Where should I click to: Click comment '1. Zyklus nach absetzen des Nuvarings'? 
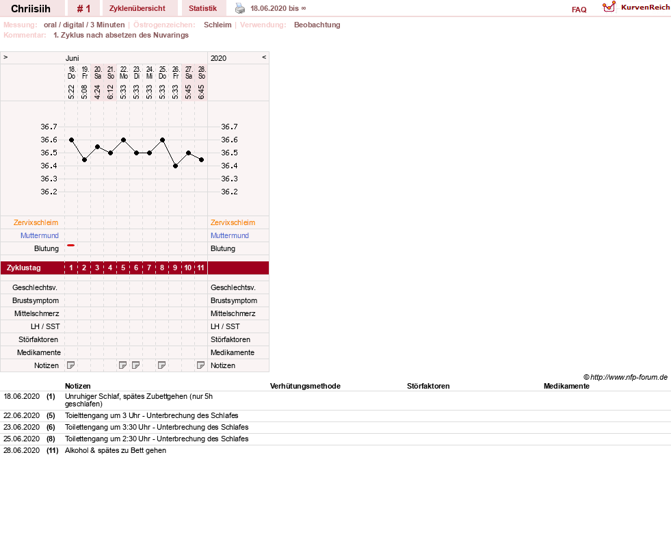click(x=121, y=35)
